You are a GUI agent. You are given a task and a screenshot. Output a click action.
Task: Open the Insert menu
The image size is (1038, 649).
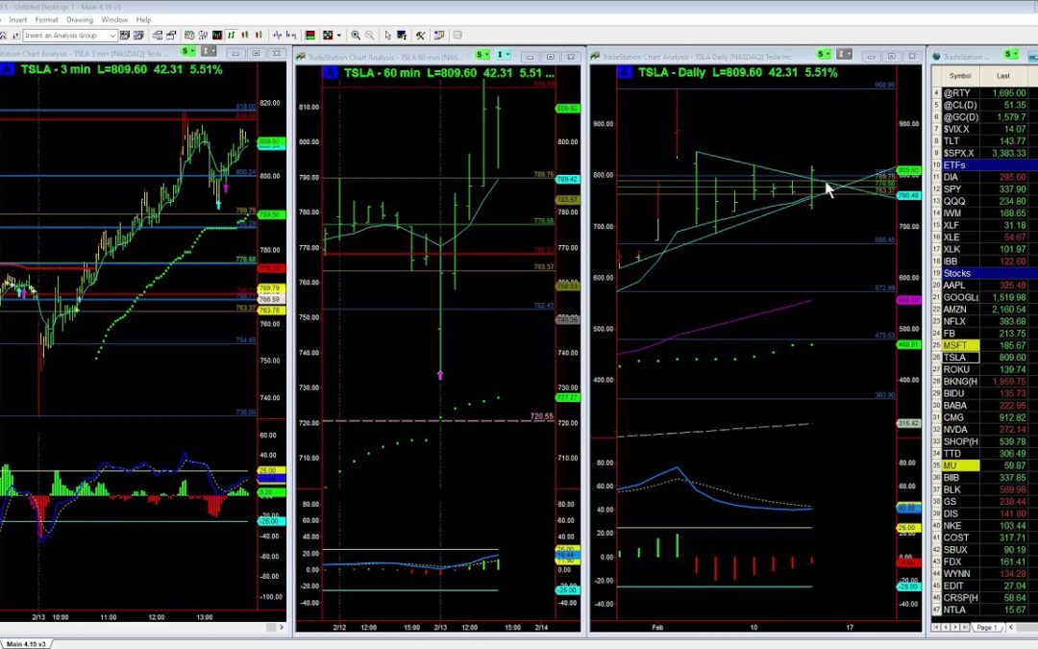point(18,20)
